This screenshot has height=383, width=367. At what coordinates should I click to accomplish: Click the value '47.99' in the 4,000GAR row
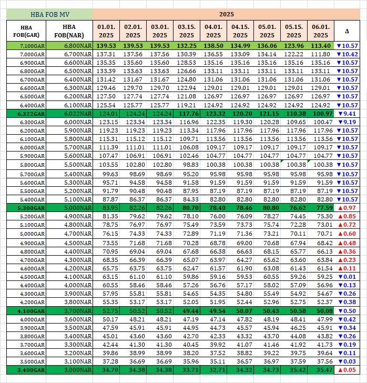click(x=321, y=319)
